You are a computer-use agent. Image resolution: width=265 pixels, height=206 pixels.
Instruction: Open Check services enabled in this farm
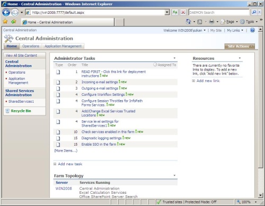click(x=108, y=132)
